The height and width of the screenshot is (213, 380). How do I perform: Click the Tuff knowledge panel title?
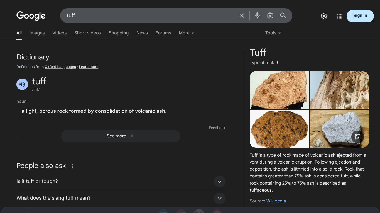coord(258,52)
